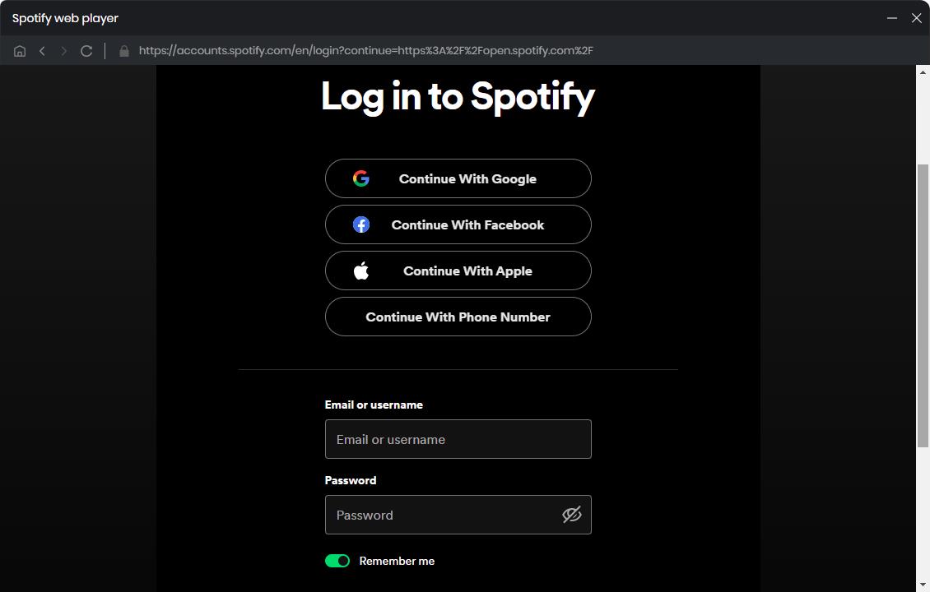Click the "Spotify web player" window title
The width and height of the screenshot is (930, 592).
[x=65, y=18]
